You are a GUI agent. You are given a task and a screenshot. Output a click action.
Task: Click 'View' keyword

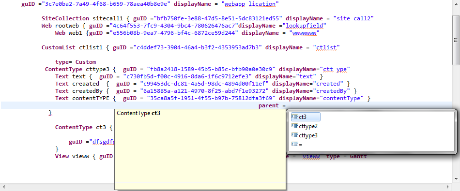point(62,156)
